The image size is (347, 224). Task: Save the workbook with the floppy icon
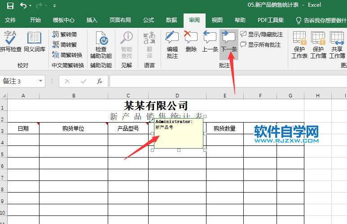point(10,5)
